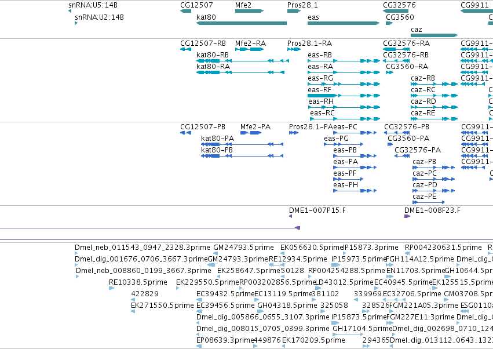Click transcript kat80-RB label
Viewport: 493px width, 349px height.
coord(213,54)
